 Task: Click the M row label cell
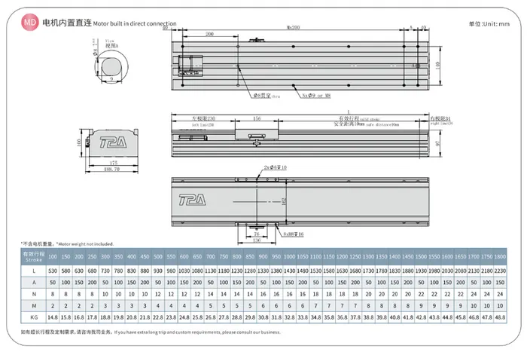(34, 306)
